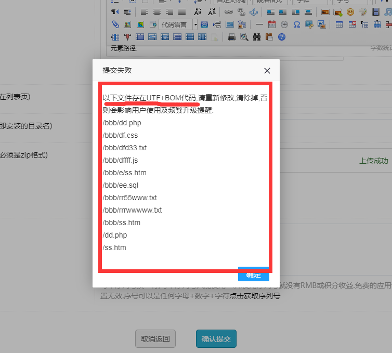Insert the current time via clock icon
The height and width of the screenshot is (353, 392).
pos(284,24)
